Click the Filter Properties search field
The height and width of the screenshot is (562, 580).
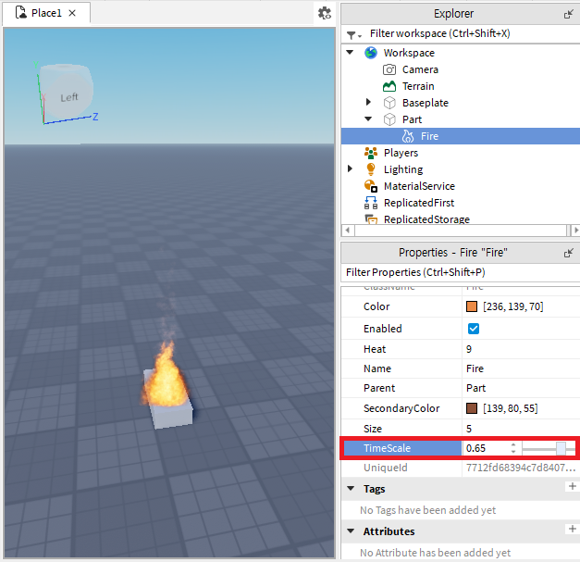[x=460, y=272]
